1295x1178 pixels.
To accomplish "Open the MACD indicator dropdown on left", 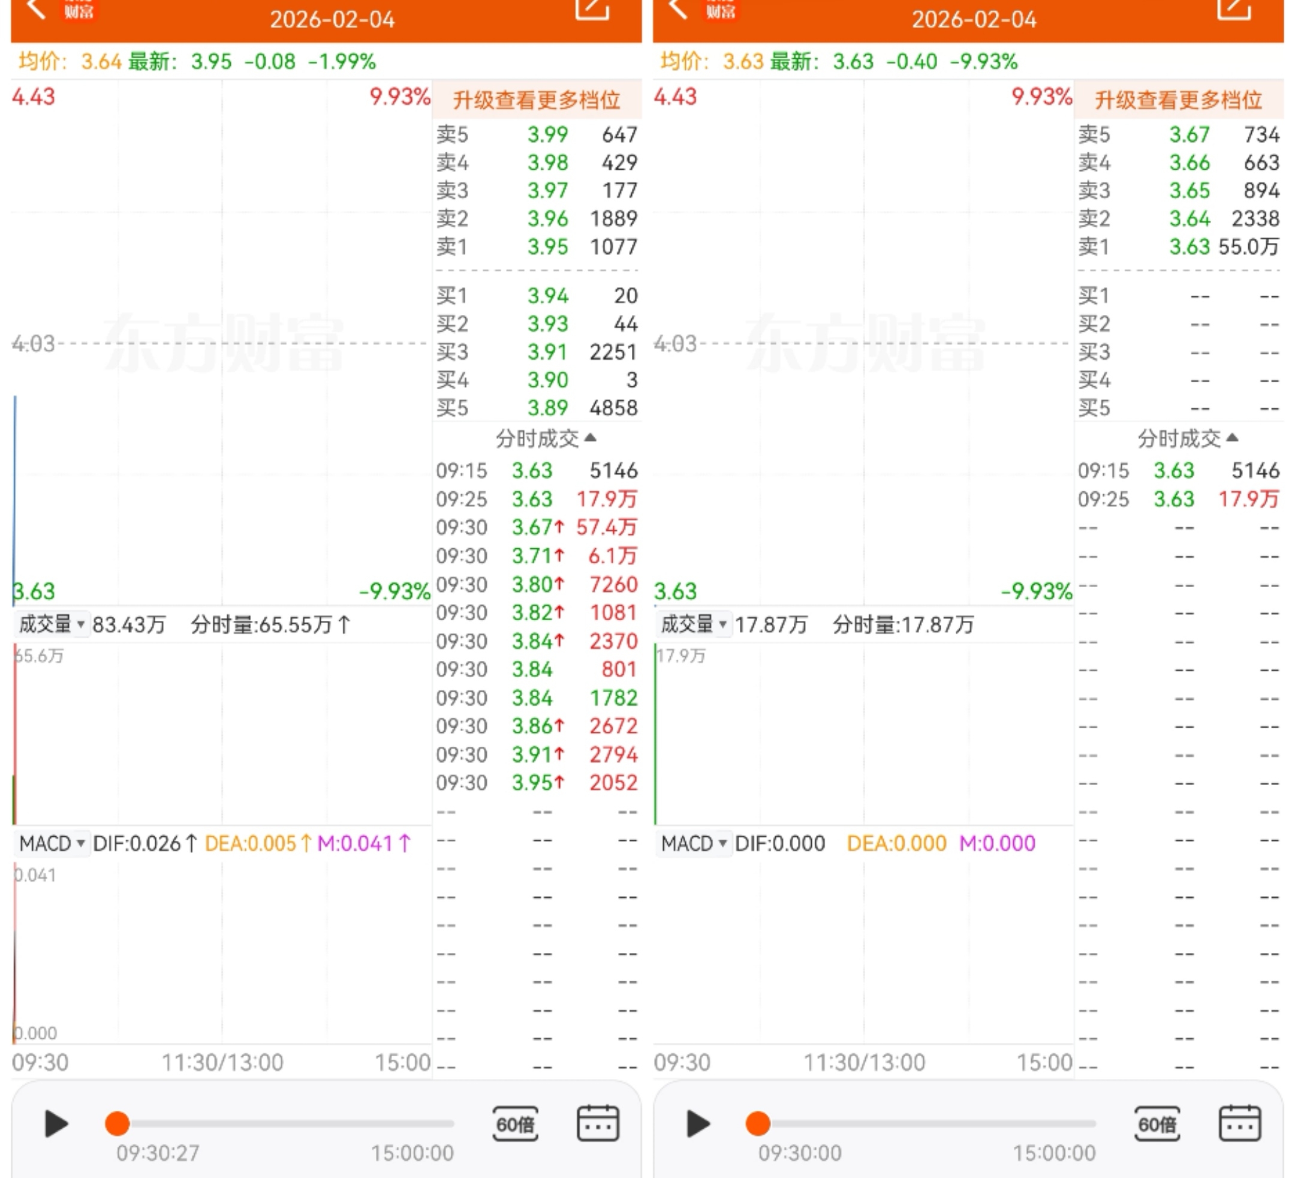I will [52, 843].
